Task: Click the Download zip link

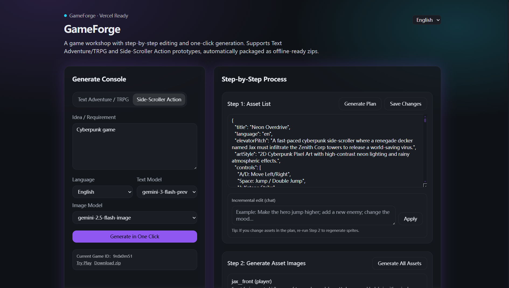Action: 107,263
